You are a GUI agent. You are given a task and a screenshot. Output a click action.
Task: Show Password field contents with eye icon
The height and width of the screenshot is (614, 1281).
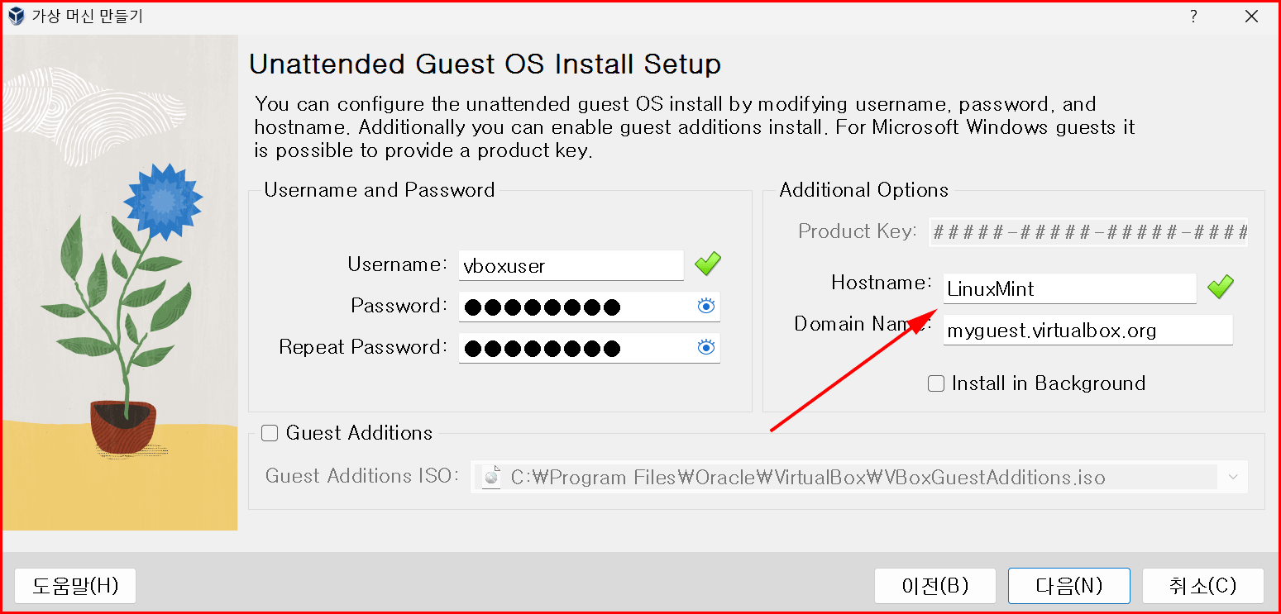(x=705, y=307)
